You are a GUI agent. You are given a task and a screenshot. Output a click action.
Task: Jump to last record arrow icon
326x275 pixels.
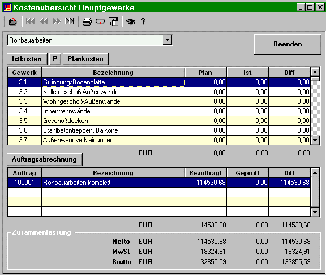[70, 22]
